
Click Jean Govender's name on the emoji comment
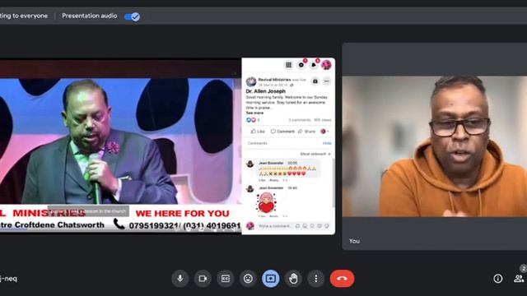(271, 163)
